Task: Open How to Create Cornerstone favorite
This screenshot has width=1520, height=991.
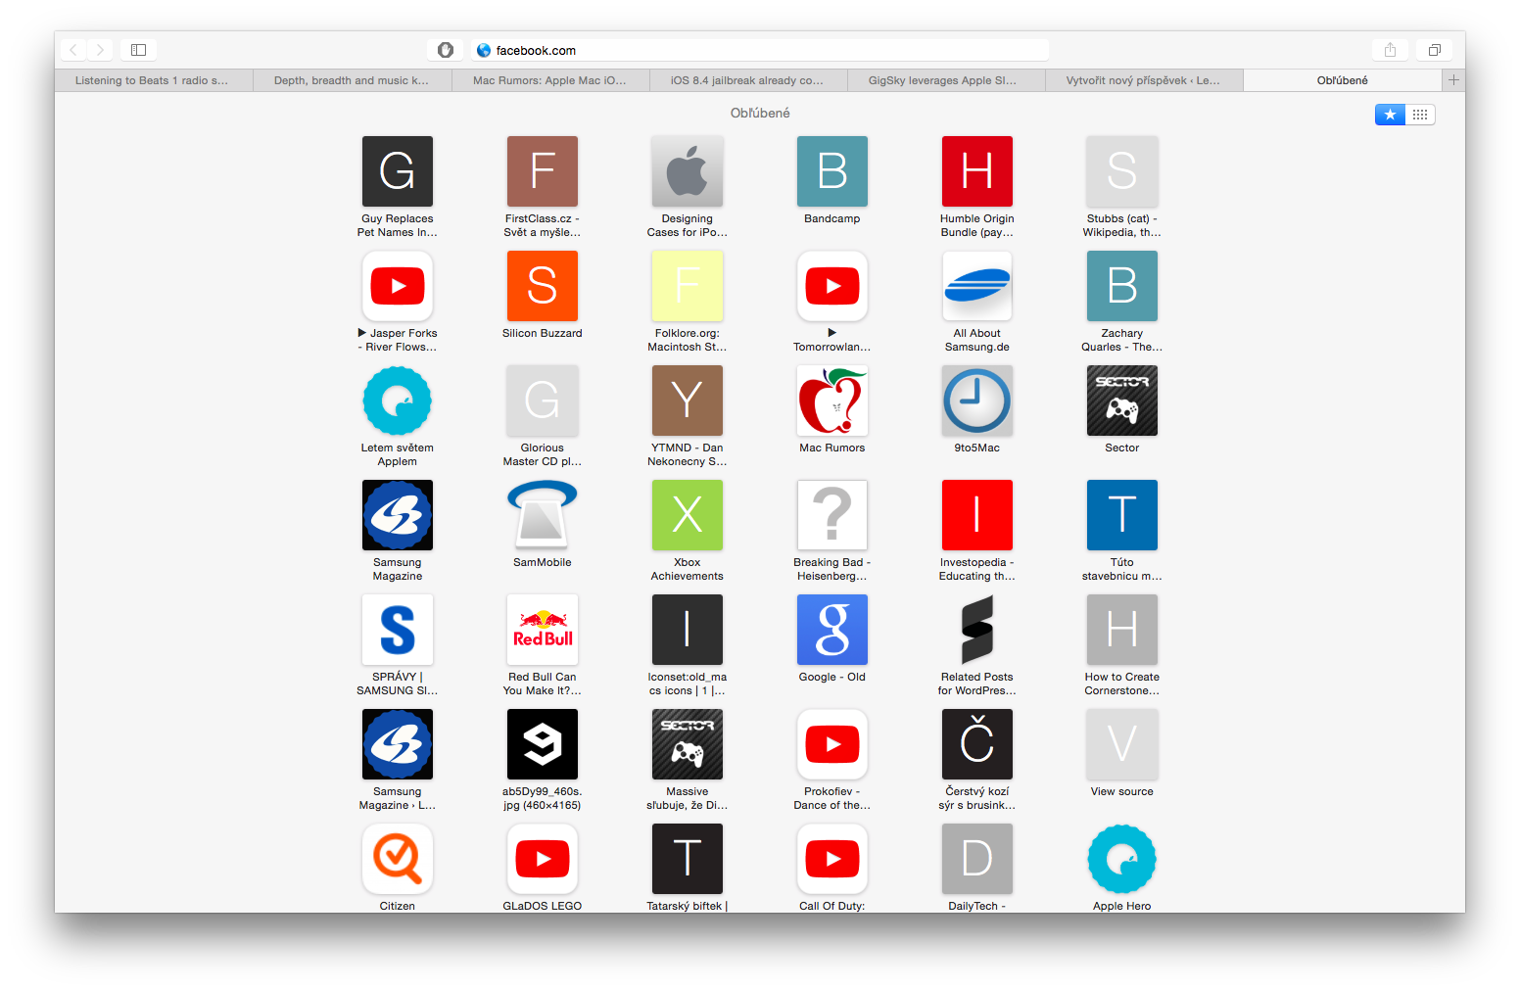Action: pos(1122,630)
